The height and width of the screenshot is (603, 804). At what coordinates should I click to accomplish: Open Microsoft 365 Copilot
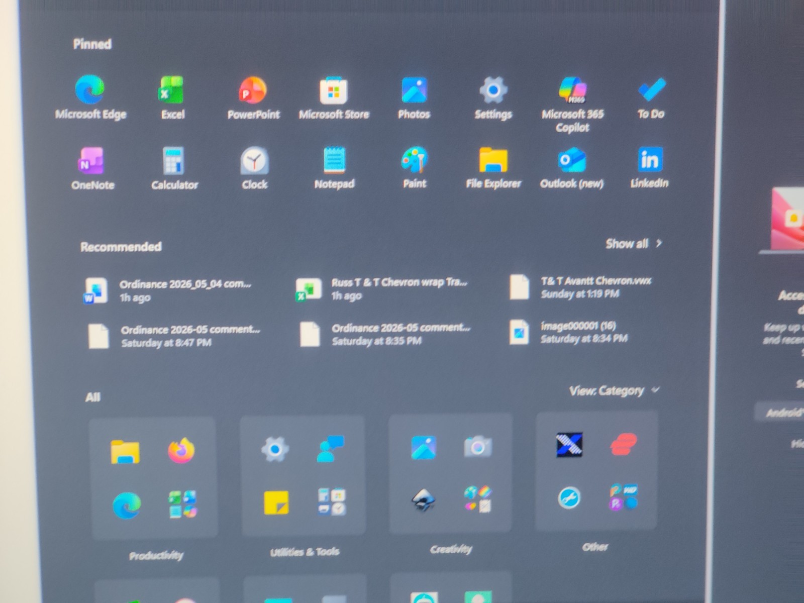572,104
